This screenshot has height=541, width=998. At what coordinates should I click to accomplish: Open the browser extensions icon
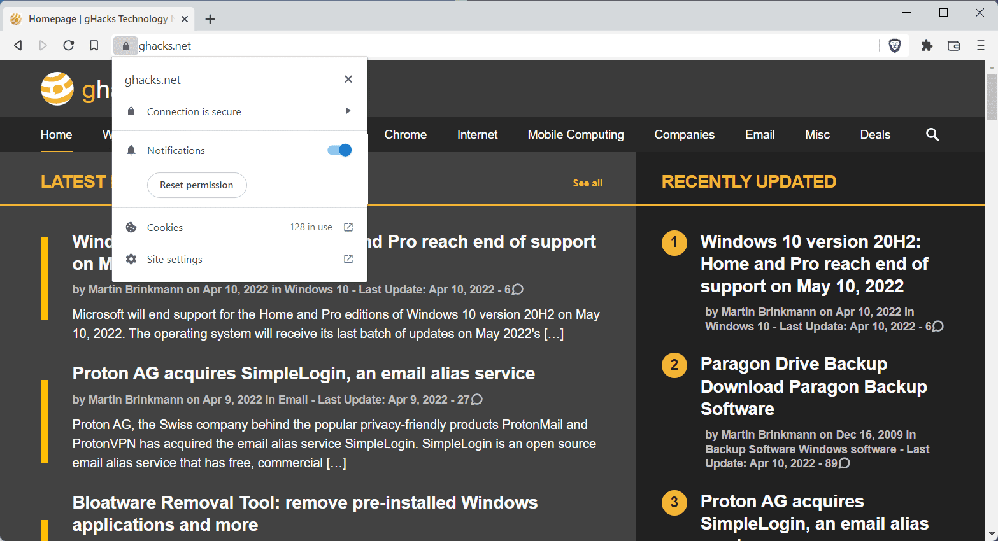coord(927,45)
